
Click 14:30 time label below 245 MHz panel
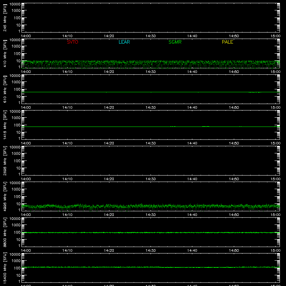click(x=151, y=36)
